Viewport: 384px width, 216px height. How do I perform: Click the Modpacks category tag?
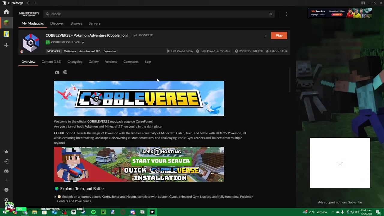pyautogui.click(x=54, y=51)
